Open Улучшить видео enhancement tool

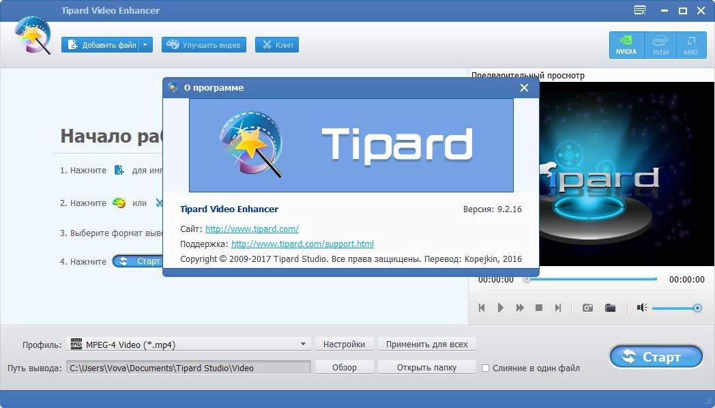point(204,44)
